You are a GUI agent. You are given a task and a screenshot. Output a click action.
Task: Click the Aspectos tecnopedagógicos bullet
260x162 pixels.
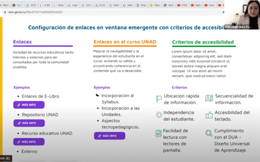(x=120, y=124)
